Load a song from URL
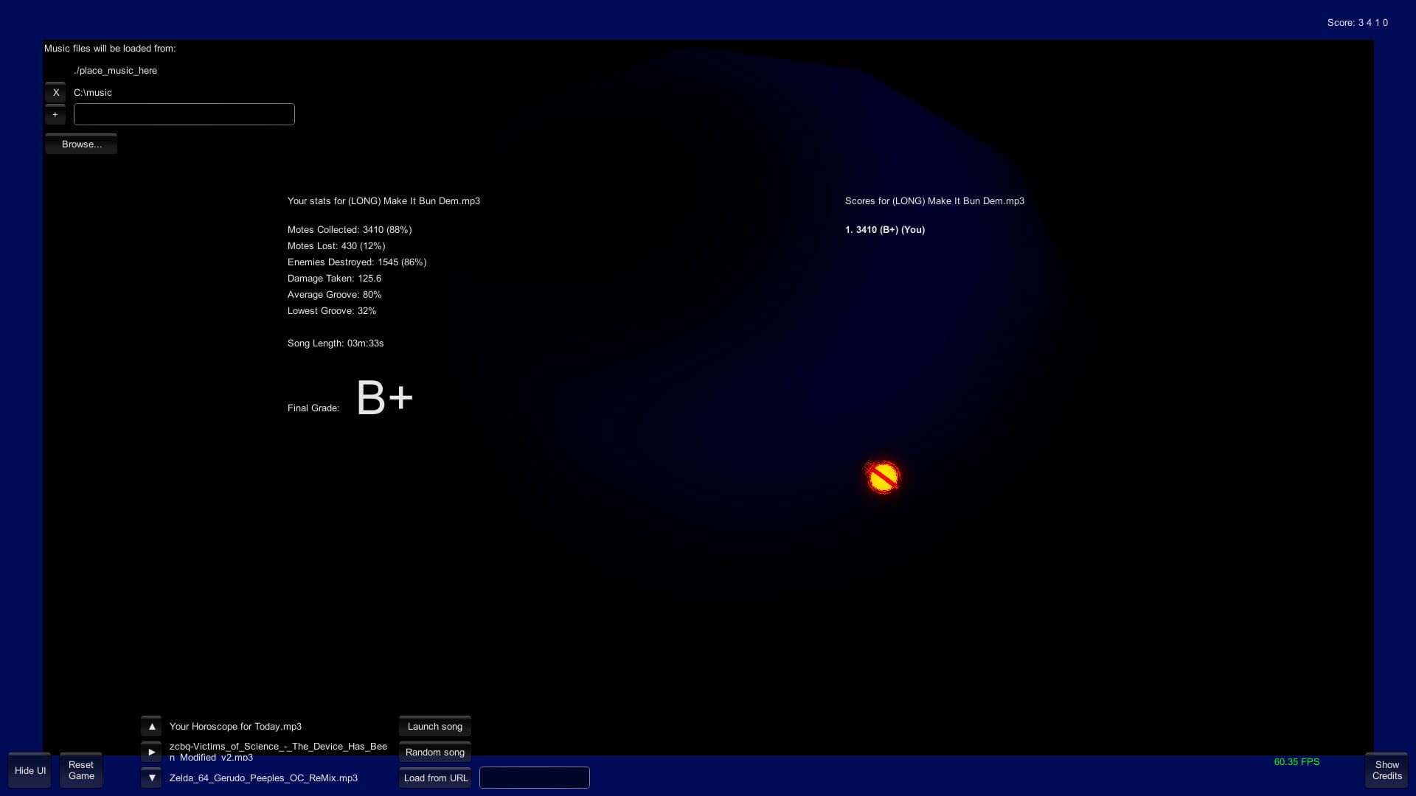This screenshot has height=796, width=1416. coord(434,778)
